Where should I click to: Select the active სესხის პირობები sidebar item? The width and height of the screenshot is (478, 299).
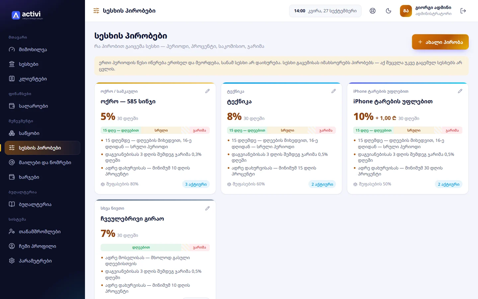pos(42,148)
